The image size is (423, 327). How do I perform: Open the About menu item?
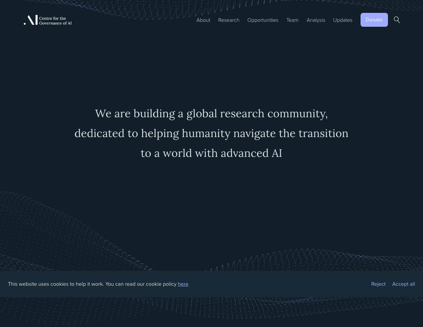coord(203,20)
